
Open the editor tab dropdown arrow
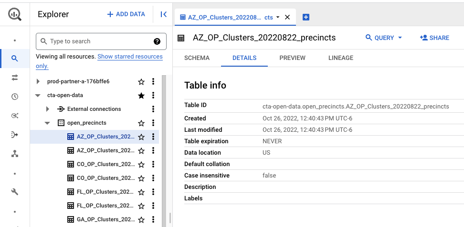tap(277, 17)
